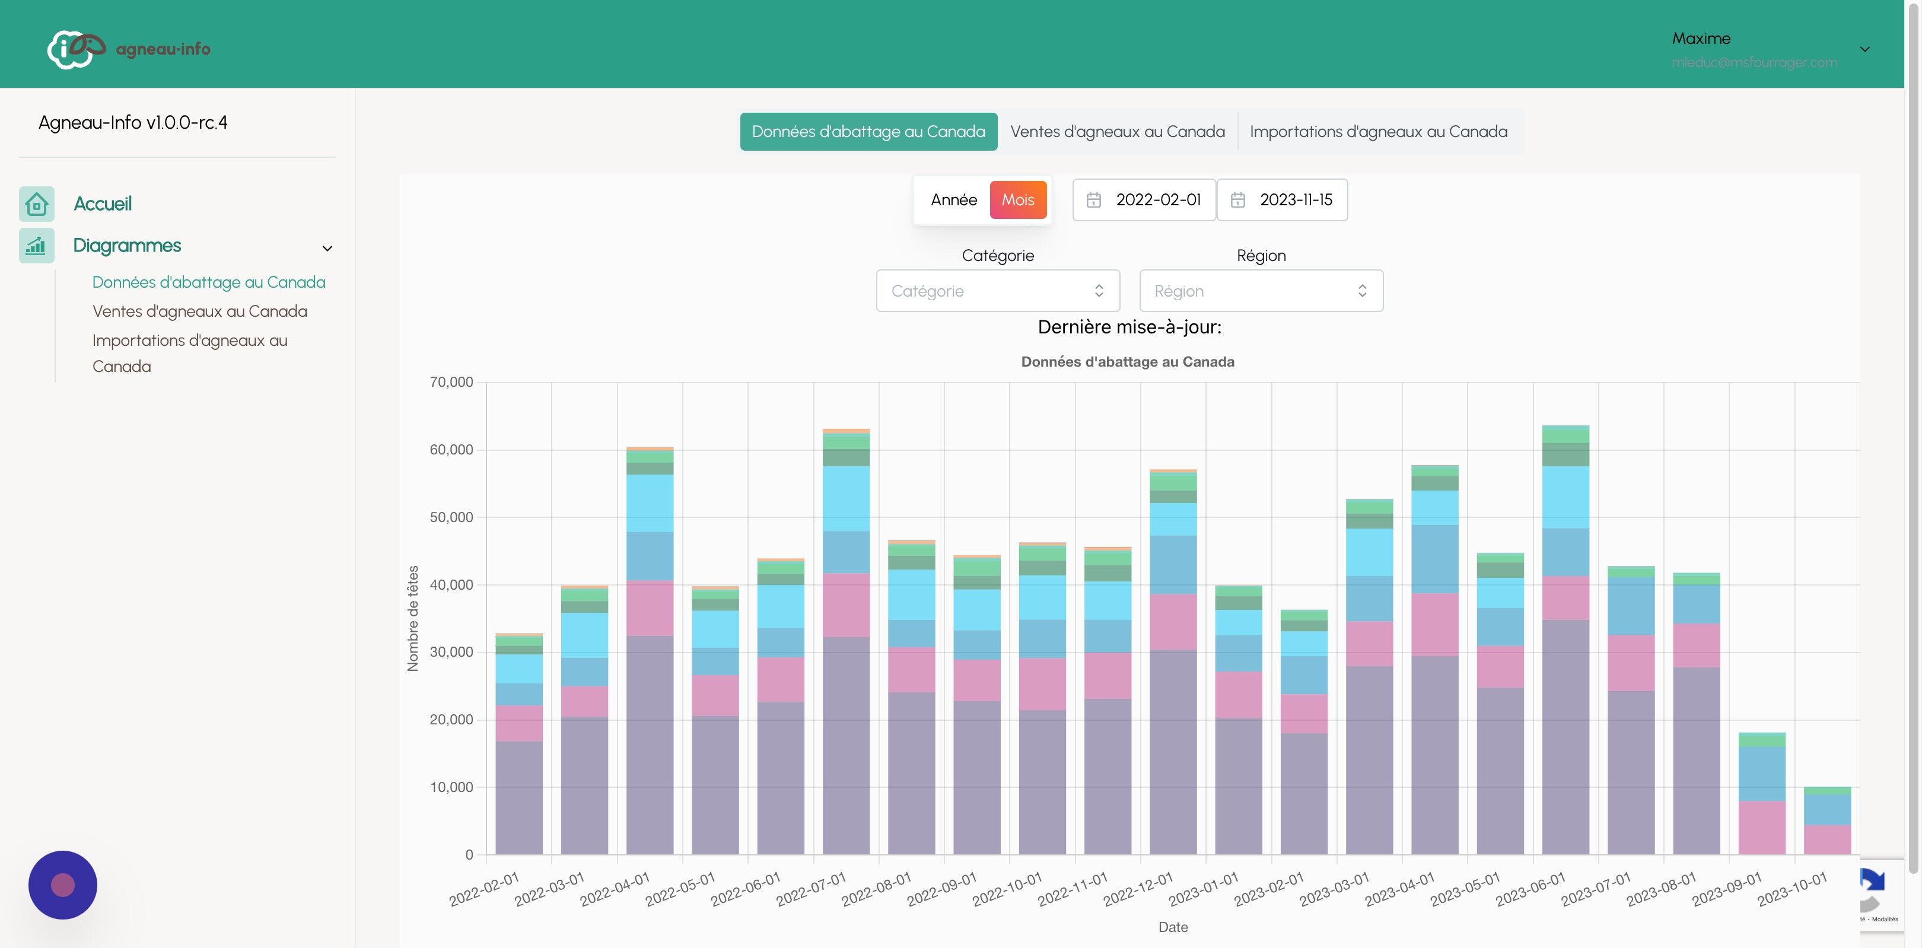Image resolution: width=1922 pixels, height=948 pixels.
Task: Open Ventes d'agneaux au Canada sidebar link
Action: pyautogui.click(x=199, y=311)
